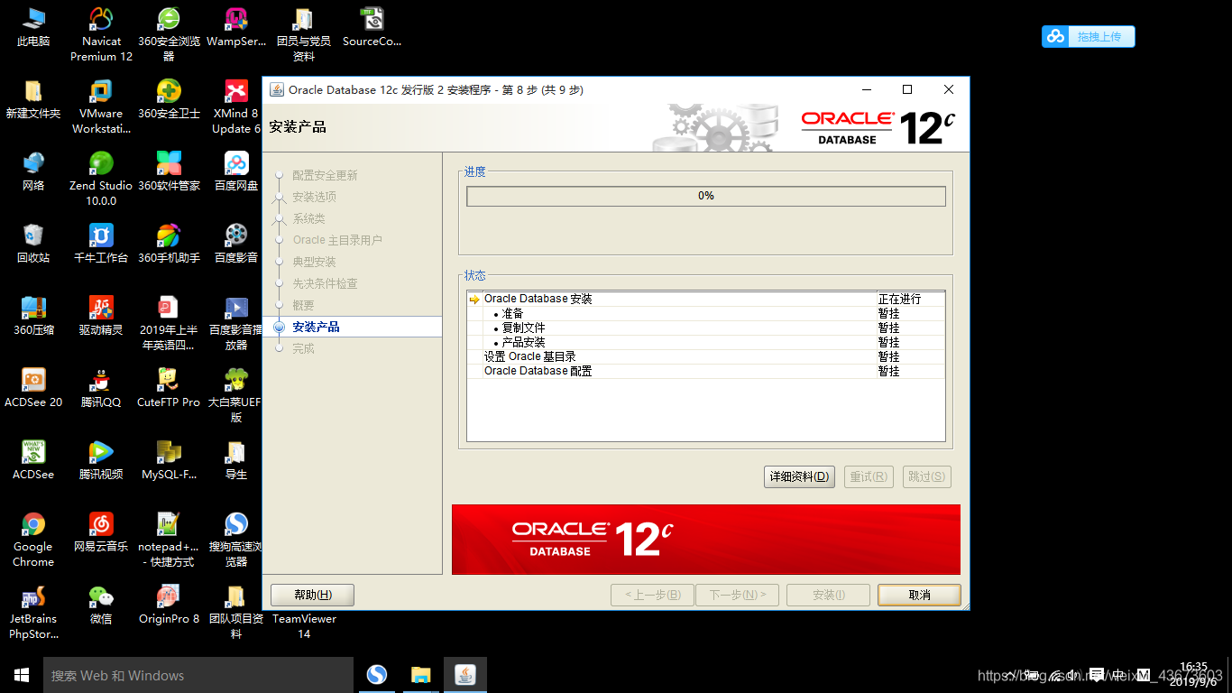This screenshot has height=693, width=1232.
Task: Select the ACDSee 20 desktop icon
Action: 33,387
